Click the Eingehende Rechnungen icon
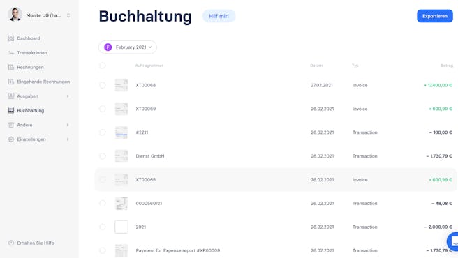The width and height of the screenshot is (458, 258). point(11,82)
